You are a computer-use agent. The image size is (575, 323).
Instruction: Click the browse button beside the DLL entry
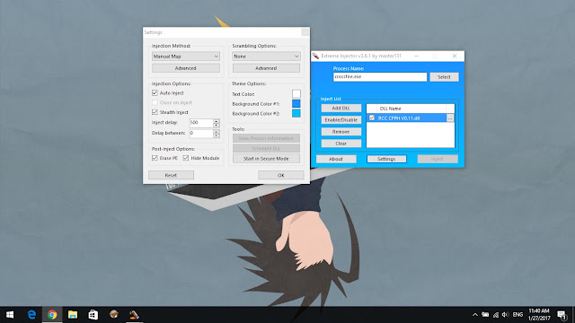[x=450, y=118]
